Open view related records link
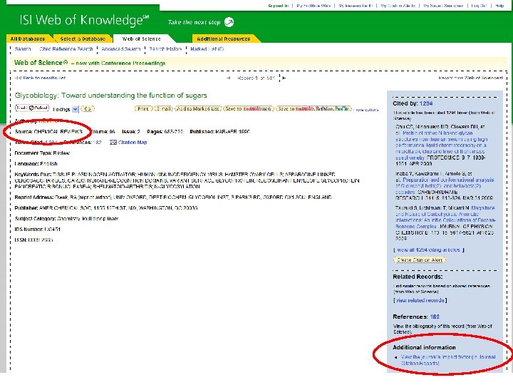The height and width of the screenshot is (385, 513). click(x=420, y=300)
